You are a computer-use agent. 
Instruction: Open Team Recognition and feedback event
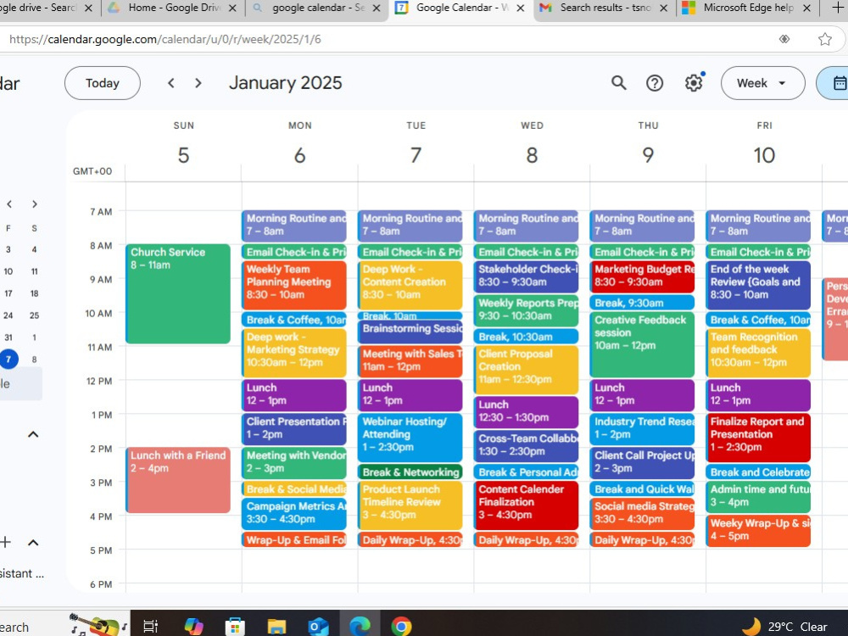coord(757,353)
